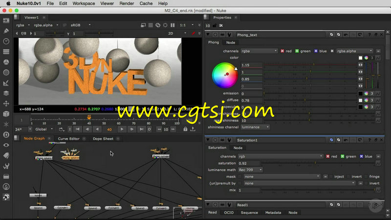Open the OCIO tab in Read1

click(229, 213)
